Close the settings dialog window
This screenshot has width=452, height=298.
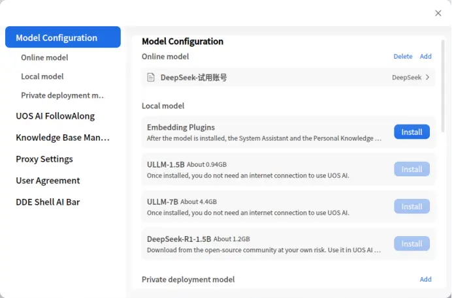(438, 13)
